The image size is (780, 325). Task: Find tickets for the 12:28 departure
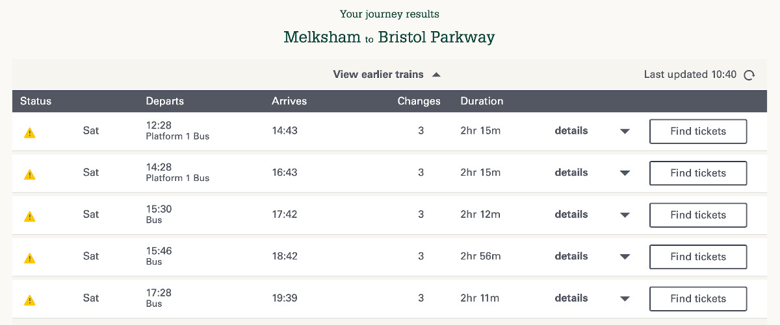[x=698, y=131]
